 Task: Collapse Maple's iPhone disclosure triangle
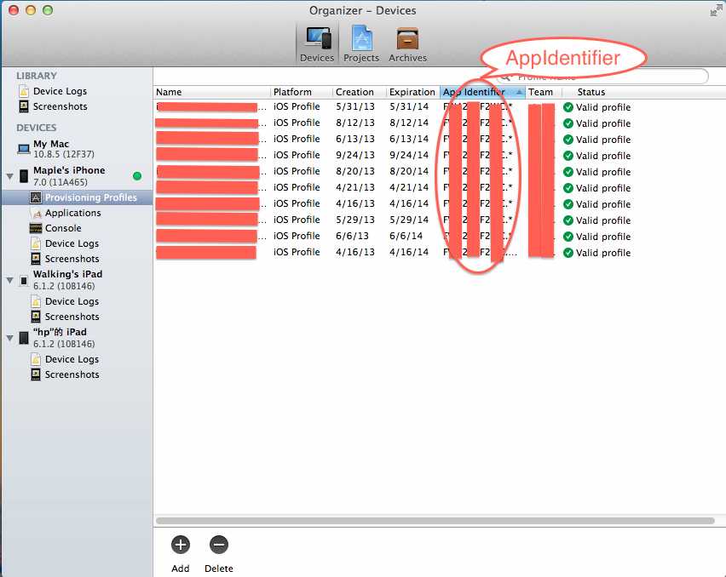[x=9, y=176]
